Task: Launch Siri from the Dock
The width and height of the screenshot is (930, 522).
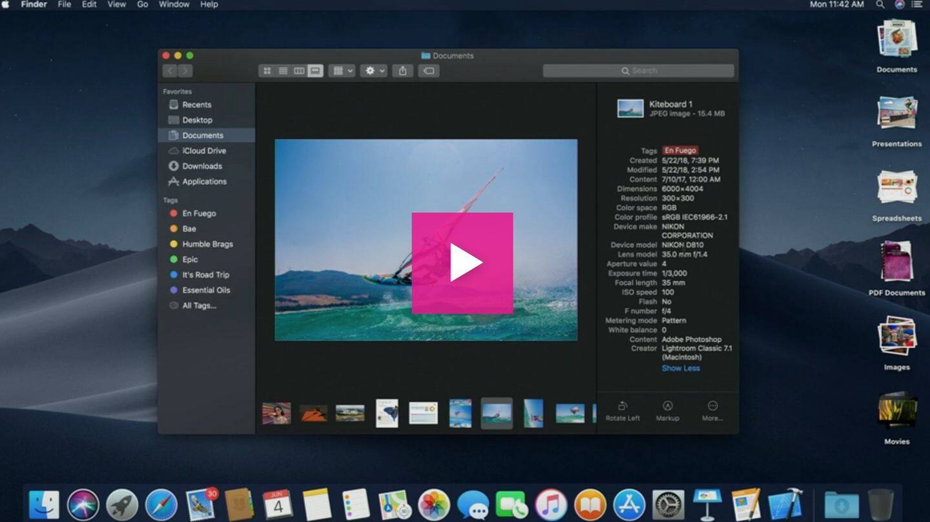Action: tap(83, 505)
